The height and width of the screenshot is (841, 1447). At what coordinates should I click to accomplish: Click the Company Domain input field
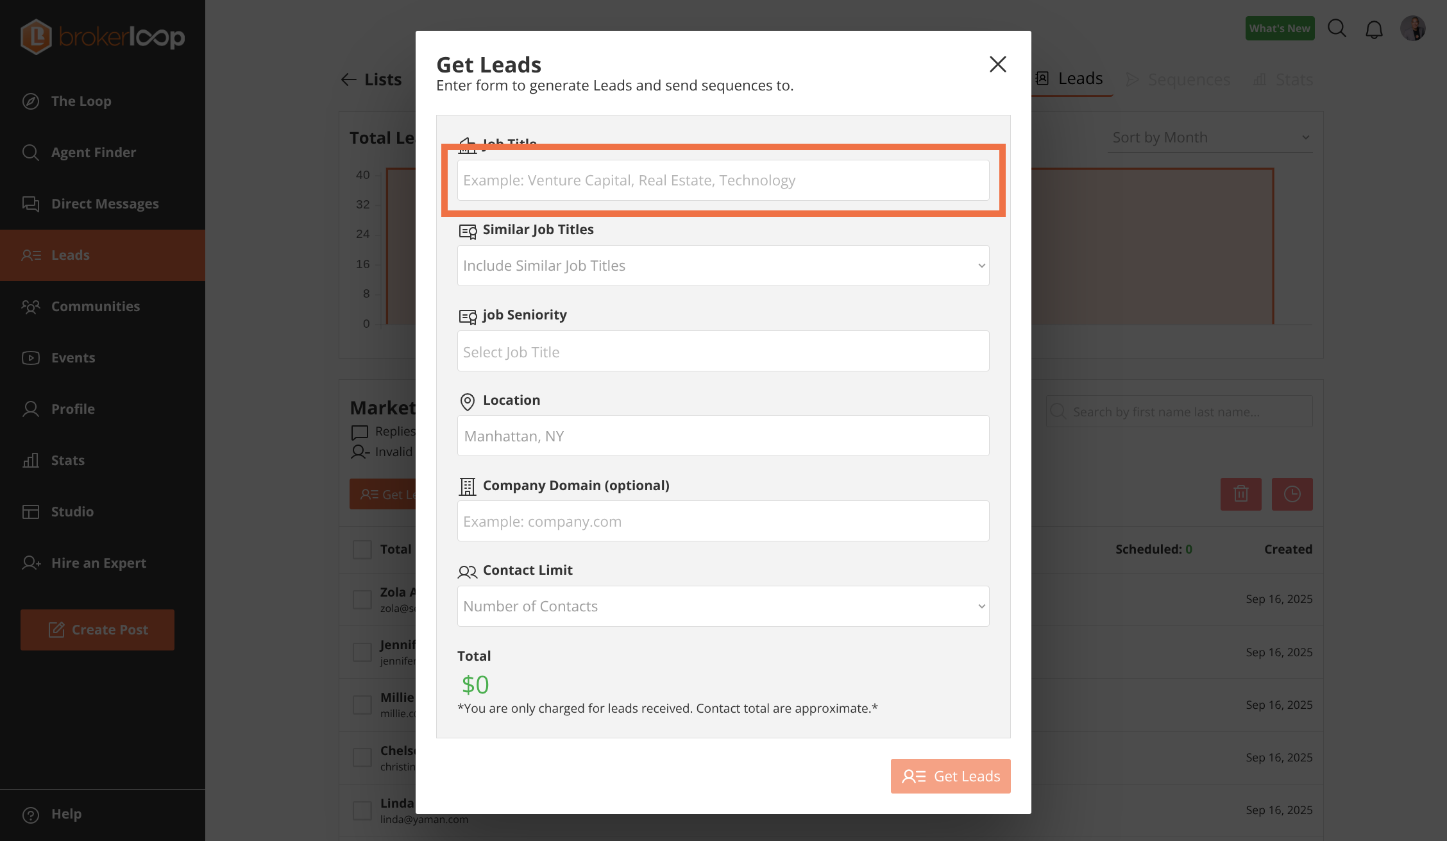pyautogui.click(x=723, y=521)
